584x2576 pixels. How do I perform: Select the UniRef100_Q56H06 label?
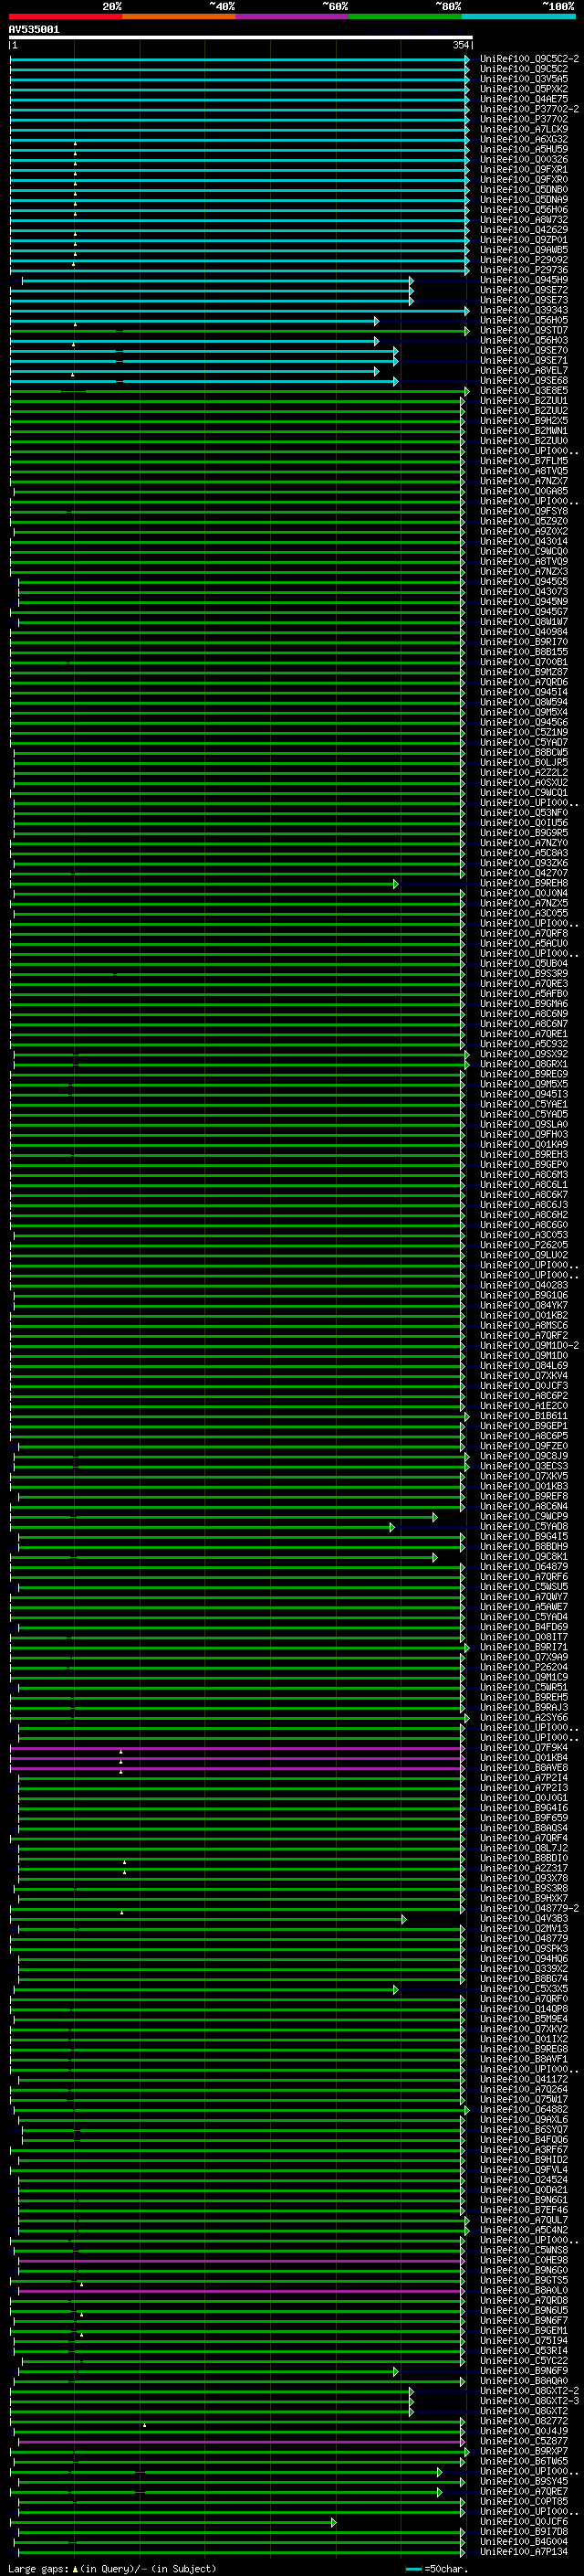click(x=524, y=210)
